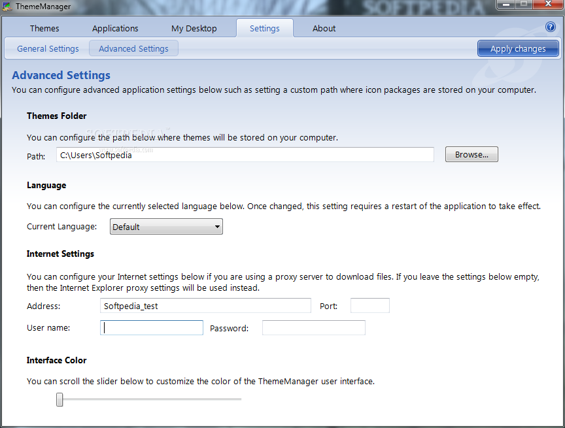Switch to General Settings sub-tab
565x428 pixels.
[x=48, y=48]
